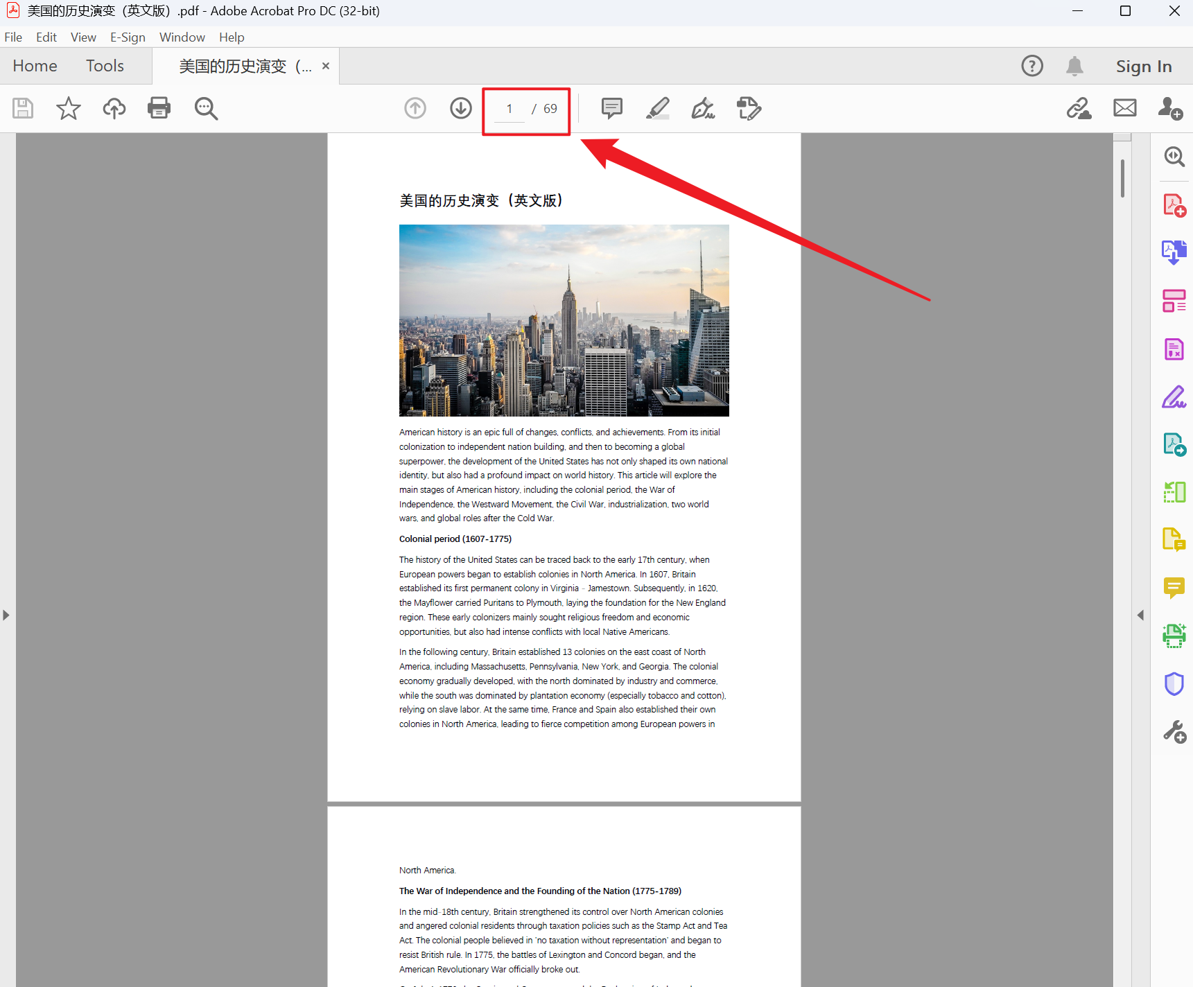Open the E-Sign menu
The height and width of the screenshot is (987, 1193).
click(128, 37)
